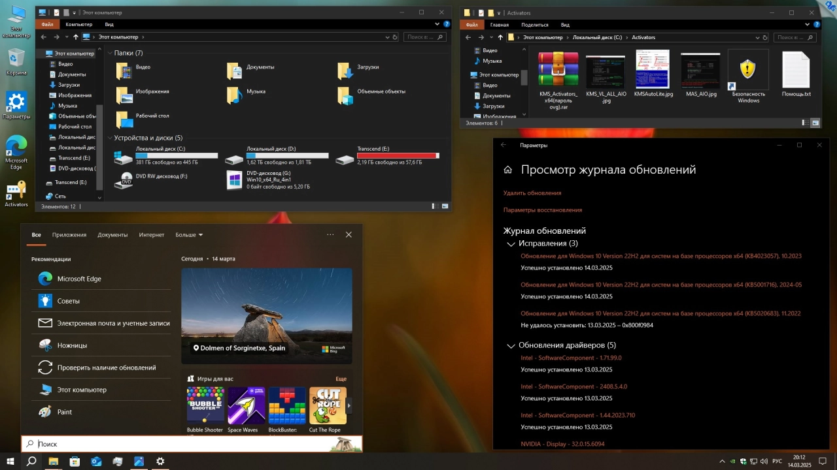Open File Explorer from the taskbar

[x=53, y=461]
